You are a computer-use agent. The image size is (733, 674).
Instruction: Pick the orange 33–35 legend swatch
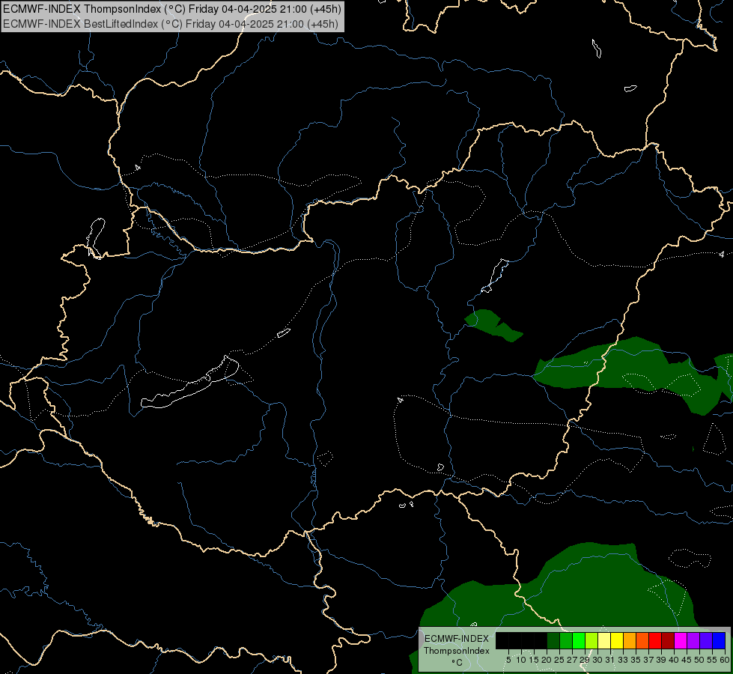click(630, 640)
